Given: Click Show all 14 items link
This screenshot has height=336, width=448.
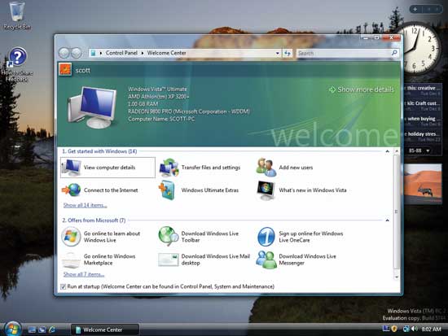Looking at the screenshot, I should [x=86, y=205].
